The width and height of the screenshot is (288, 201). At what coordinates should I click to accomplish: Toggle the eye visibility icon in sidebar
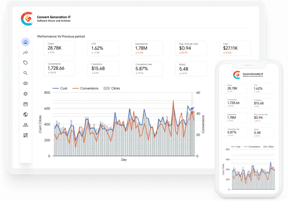tap(25, 83)
